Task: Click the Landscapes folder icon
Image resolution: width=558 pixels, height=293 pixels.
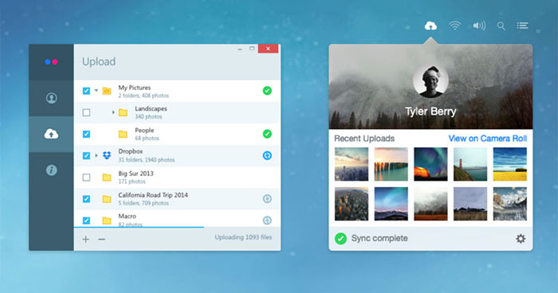Action: (x=123, y=113)
